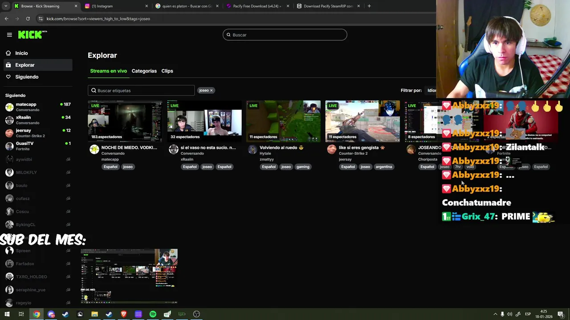Click the Español tag under matecapp's stream
The width and height of the screenshot is (570, 320).
tap(110, 167)
